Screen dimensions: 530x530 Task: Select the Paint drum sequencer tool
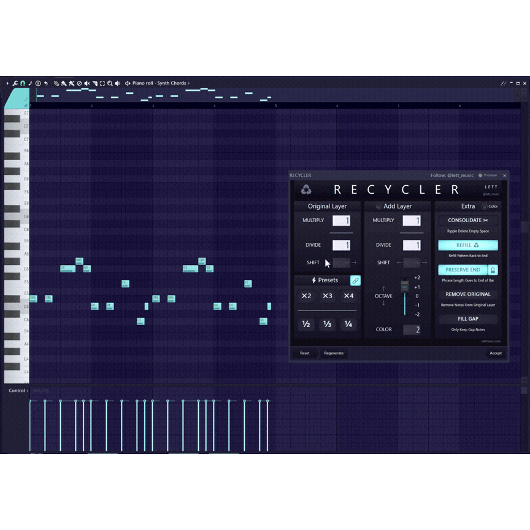[x=72, y=83]
